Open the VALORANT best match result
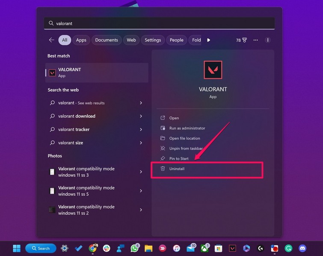The image size is (323, 256). pos(97,73)
